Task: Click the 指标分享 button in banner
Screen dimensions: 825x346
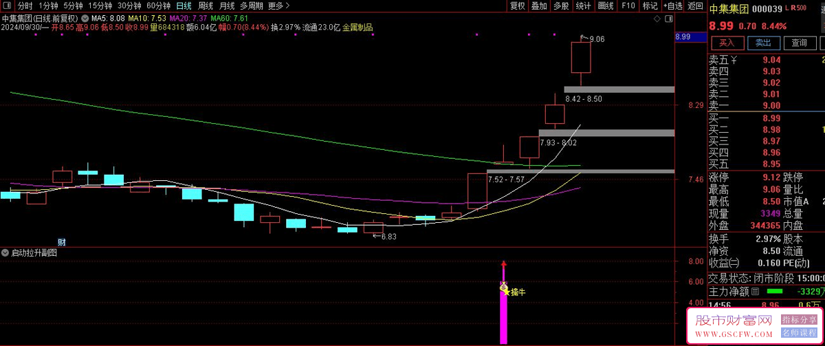Action: [800, 320]
